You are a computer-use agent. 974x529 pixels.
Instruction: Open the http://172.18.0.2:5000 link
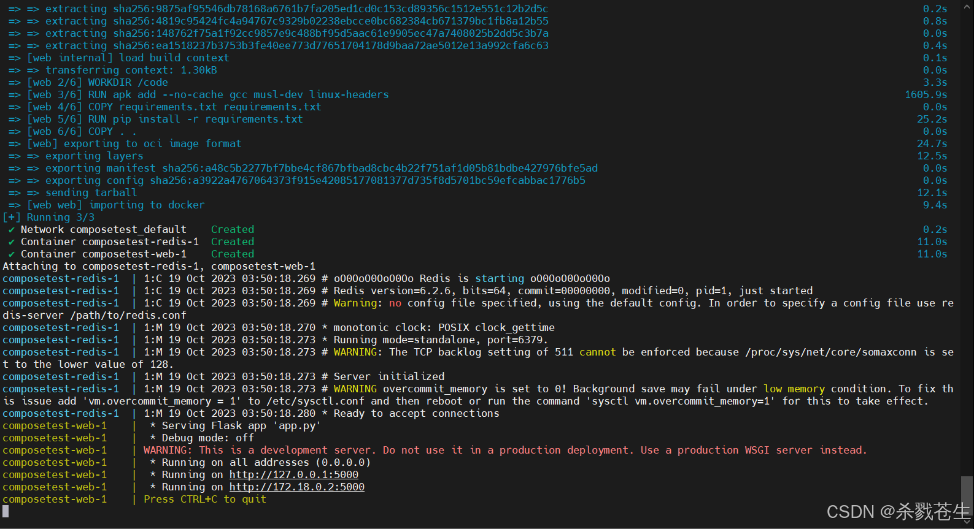(x=297, y=487)
